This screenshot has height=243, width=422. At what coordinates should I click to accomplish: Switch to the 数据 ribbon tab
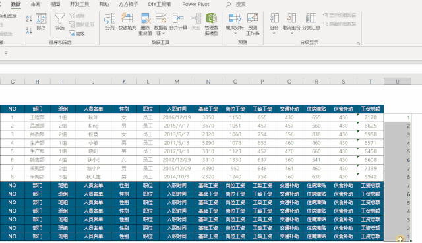click(16, 5)
